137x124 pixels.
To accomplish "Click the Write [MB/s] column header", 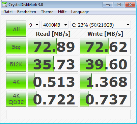I will point(105,34).
